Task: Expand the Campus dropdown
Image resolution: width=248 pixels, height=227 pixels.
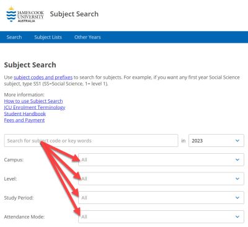Action: [161, 159]
